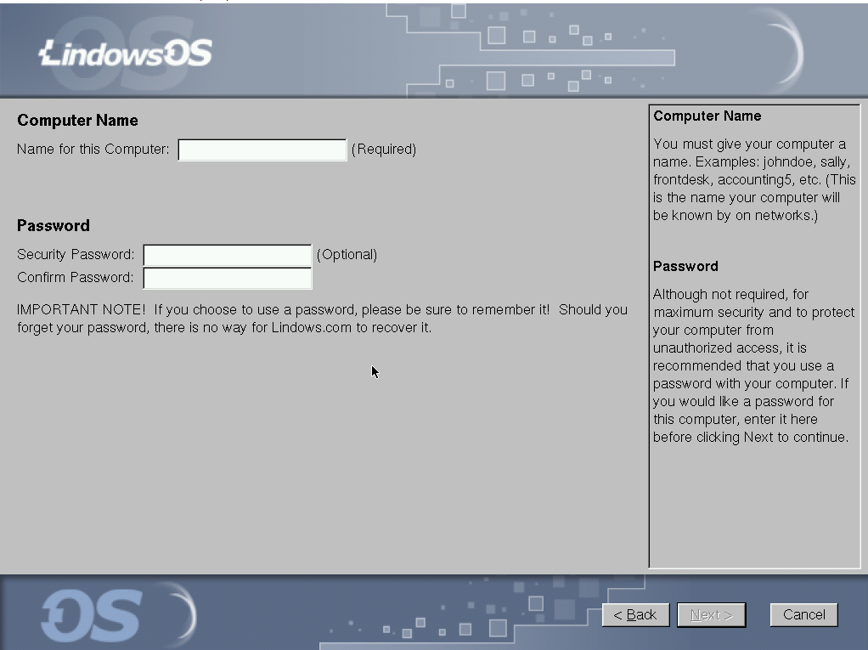Focus the Security Password input box
This screenshot has width=868, height=650.
click(x=228, y=255)
